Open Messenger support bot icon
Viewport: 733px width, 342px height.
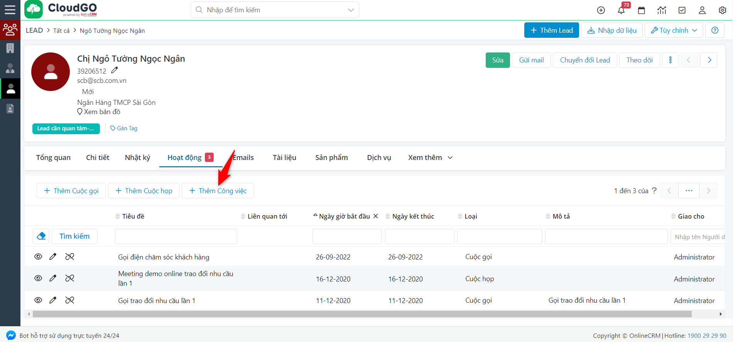tap(11, 335)
